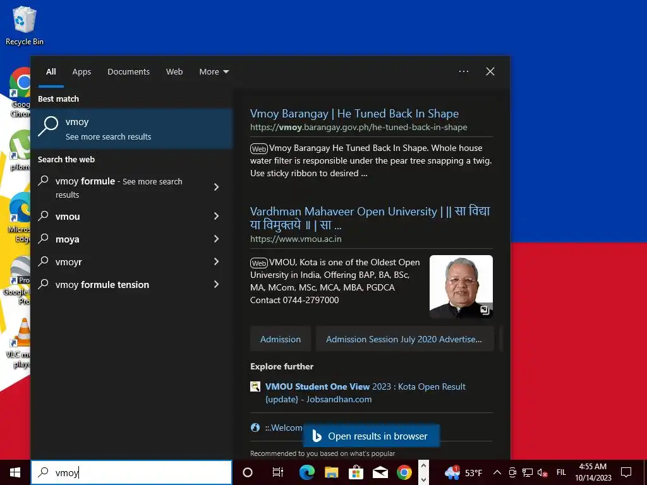
Task: Click the Windows Start button
Action: [15, 472]
